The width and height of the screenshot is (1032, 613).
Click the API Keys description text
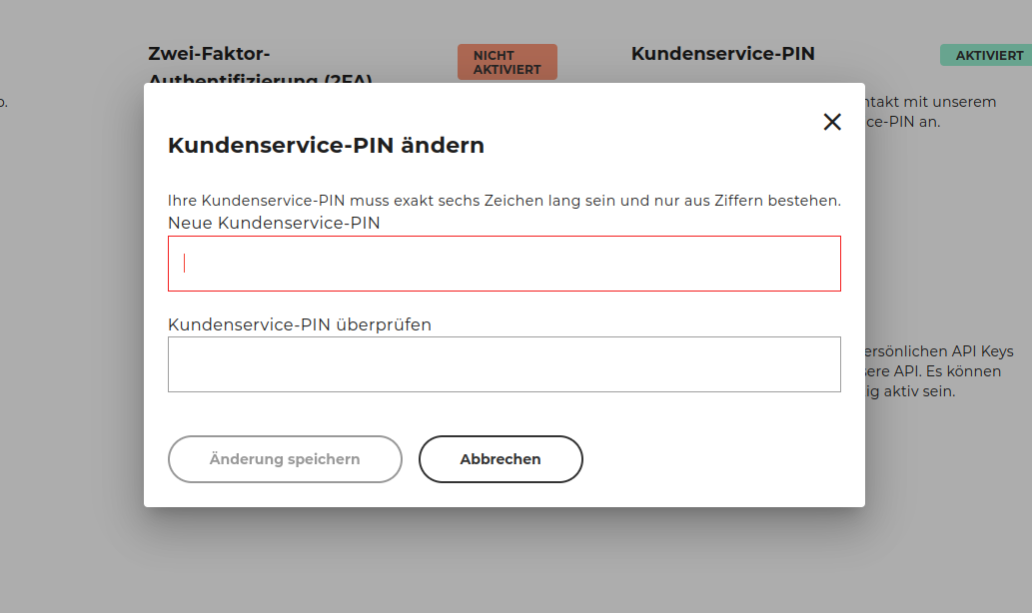[939, 370]
